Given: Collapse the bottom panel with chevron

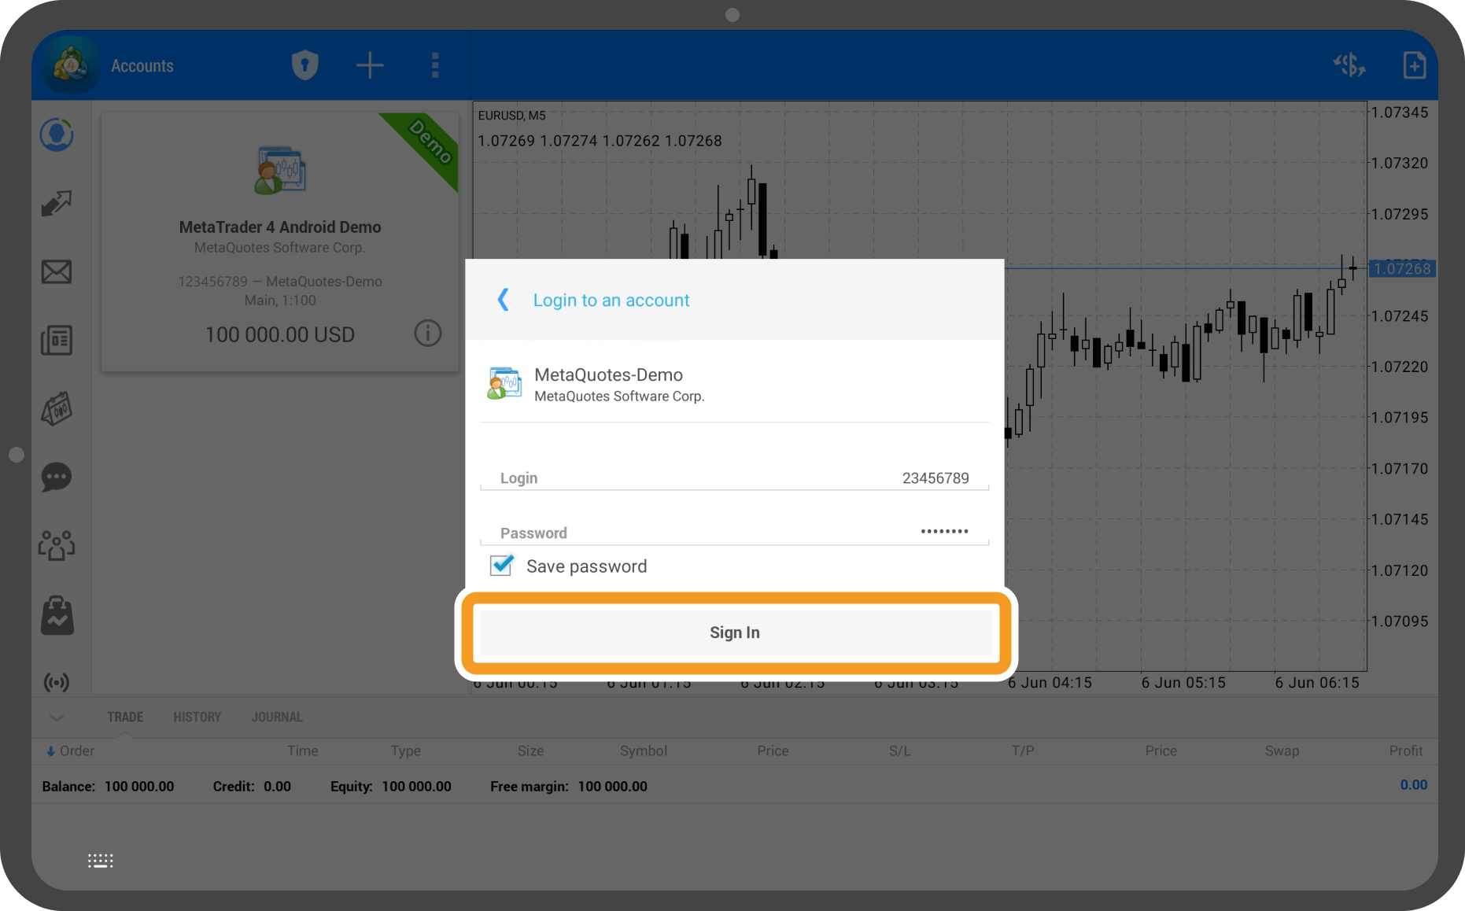Looking at the screenshot, I should click(x=57, y=717).
